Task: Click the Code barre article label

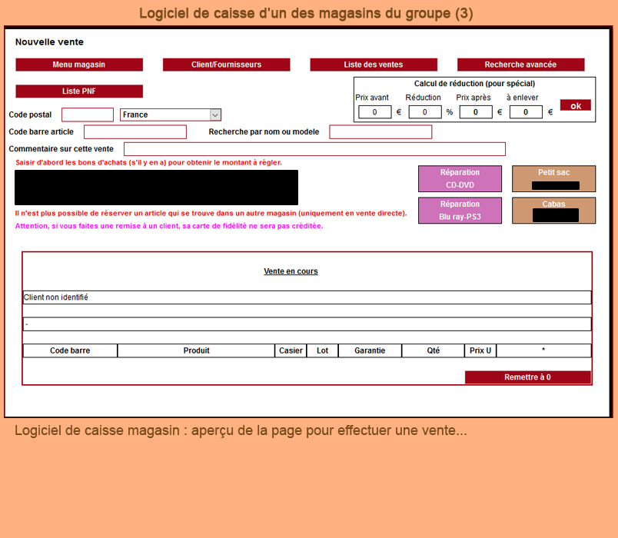Action: (41, 132)
